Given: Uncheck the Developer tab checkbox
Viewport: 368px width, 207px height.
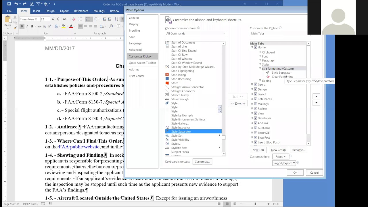Looking at the screenshot, I should click(256, 118).
